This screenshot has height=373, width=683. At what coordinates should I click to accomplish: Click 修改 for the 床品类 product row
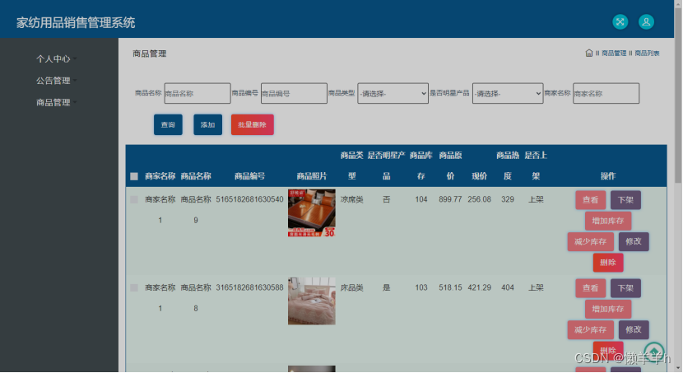point(634,330)
